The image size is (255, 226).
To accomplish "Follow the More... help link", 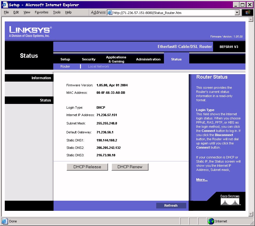I will (x=202, y=180).
